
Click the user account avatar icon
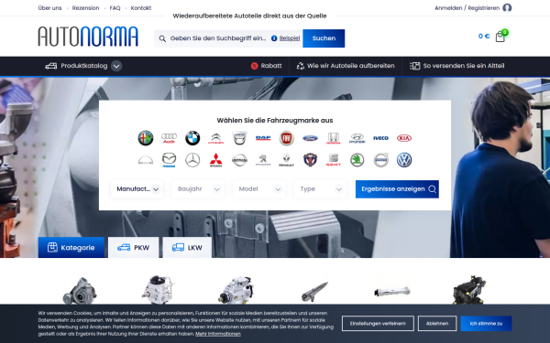(507, 7)
